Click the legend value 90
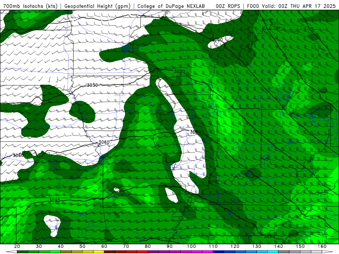 coord(170,246)
